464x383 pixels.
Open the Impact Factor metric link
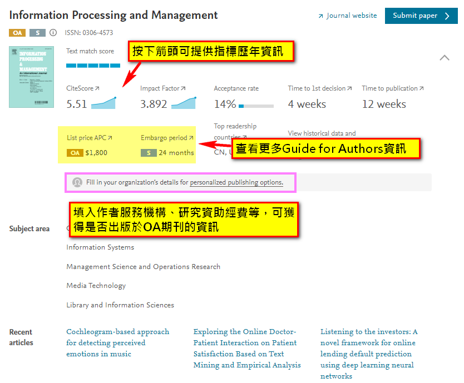point(163,88)
